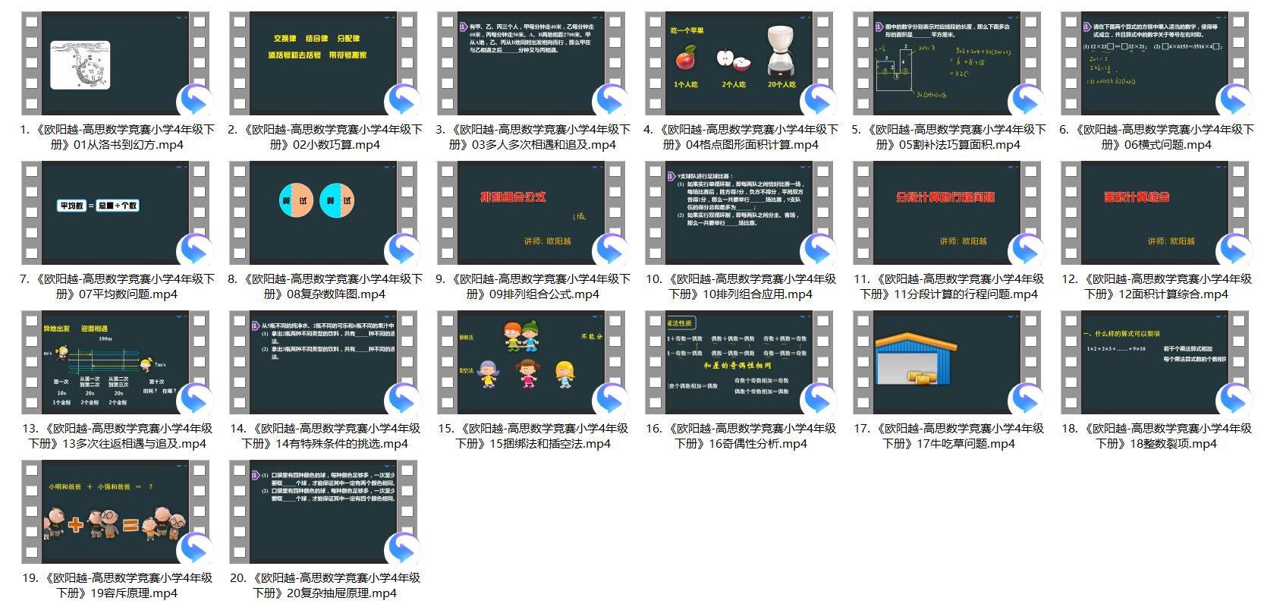Select the 02小数巧算 video thumbnail
This screenshot has height=604, width=1261.
[x=323, y=62]
